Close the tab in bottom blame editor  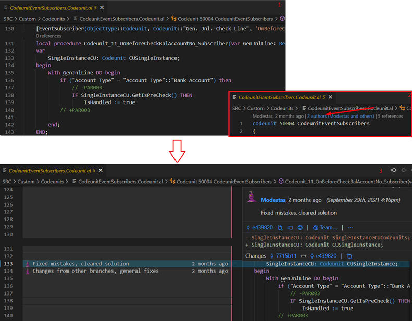click(101, 171)
